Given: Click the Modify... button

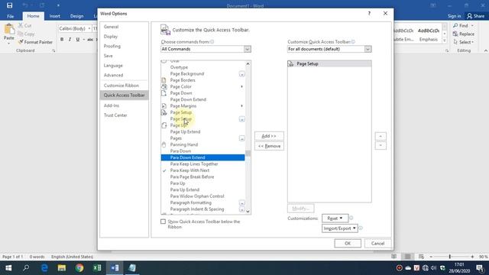Looking at the screenshot, I should point(300,209).
